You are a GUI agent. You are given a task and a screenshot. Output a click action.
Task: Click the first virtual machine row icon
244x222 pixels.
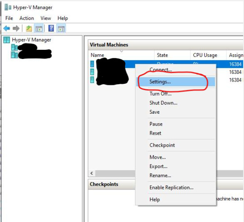92,64
